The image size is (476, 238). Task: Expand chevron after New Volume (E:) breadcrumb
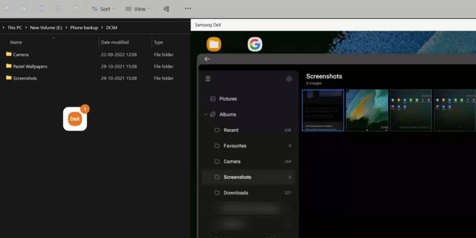click(x=66, y=28)
